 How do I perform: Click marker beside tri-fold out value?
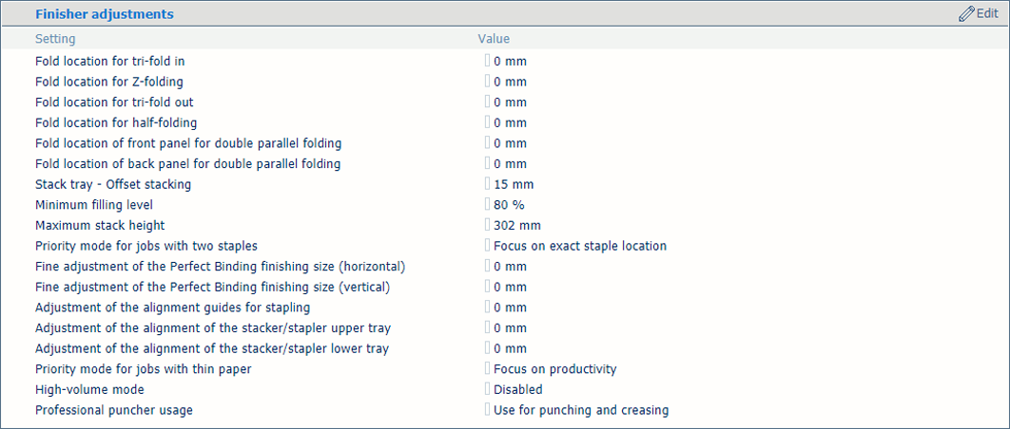point(487,103)
